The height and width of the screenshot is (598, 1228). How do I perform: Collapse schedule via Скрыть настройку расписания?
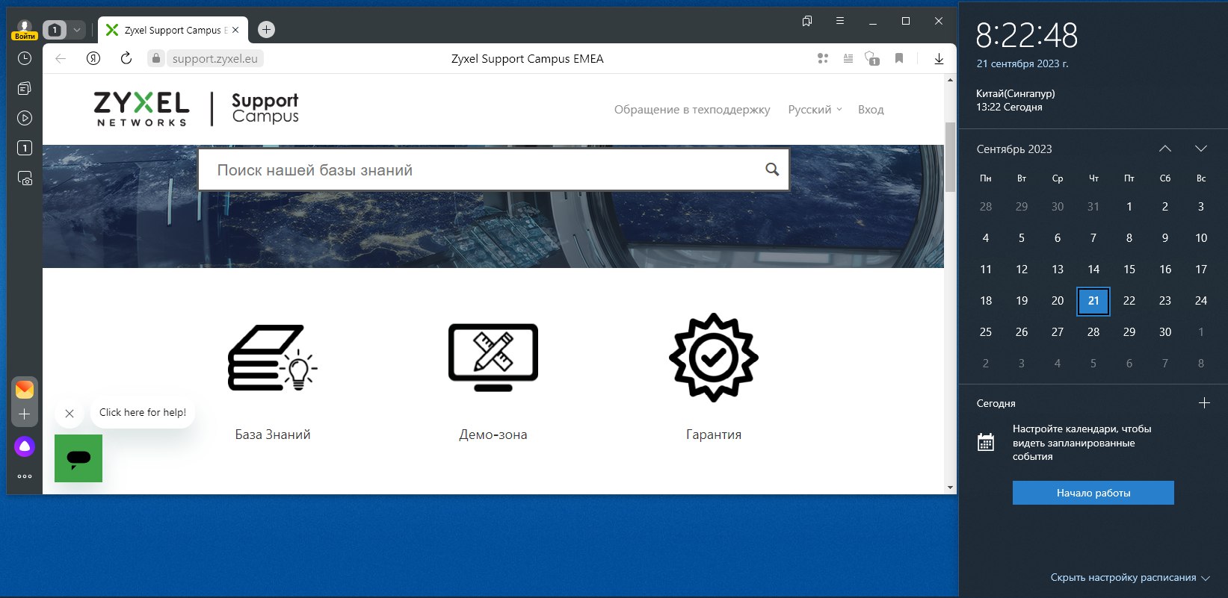(x=1129, y=577)
